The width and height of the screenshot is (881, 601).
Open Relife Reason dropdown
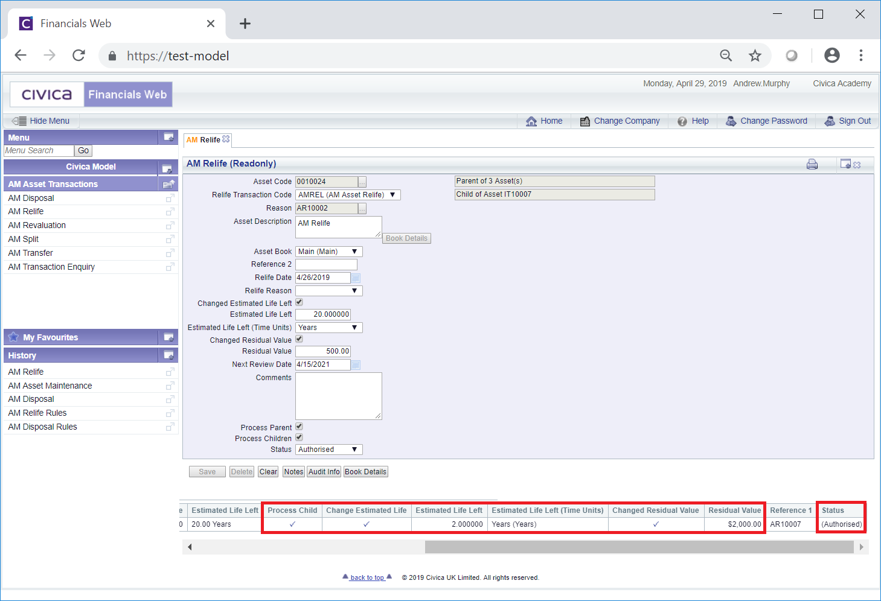click(x=329, y=291)
